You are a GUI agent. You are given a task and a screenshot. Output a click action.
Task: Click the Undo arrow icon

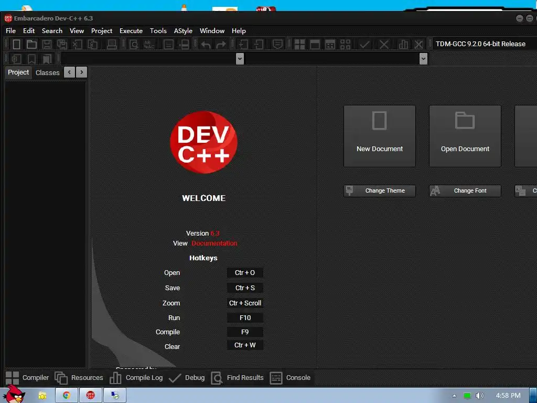click(x=206, y=44)
